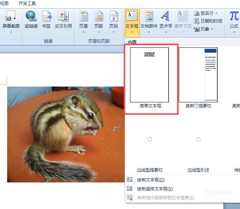Select the 奥斯汀提要栏 thumbnail
This screenshot has width=240, height=209.
point(198,75)
